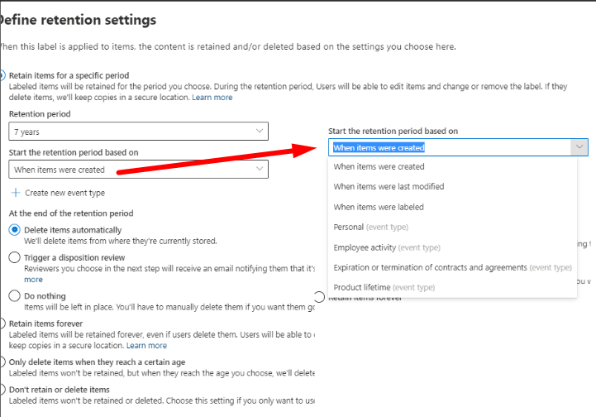The width and height of the screenshot is (596, 417).
Task: Select Don't retain or delete items option
Action: pyautogui.click(x=2, y=389)
